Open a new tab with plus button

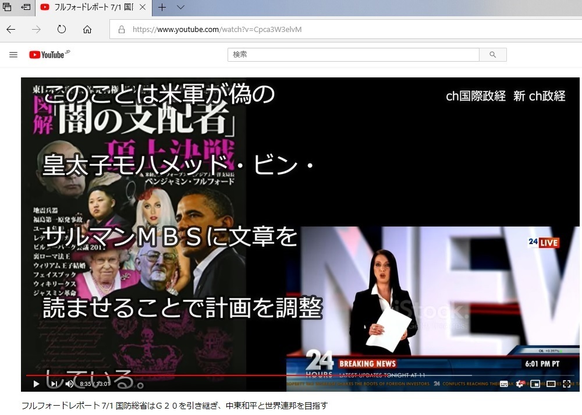(162, 7)
